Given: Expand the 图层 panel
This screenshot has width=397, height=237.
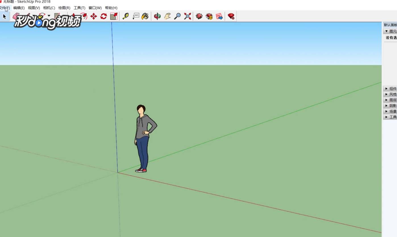Looking at the screenshot, I should point(390,100).
